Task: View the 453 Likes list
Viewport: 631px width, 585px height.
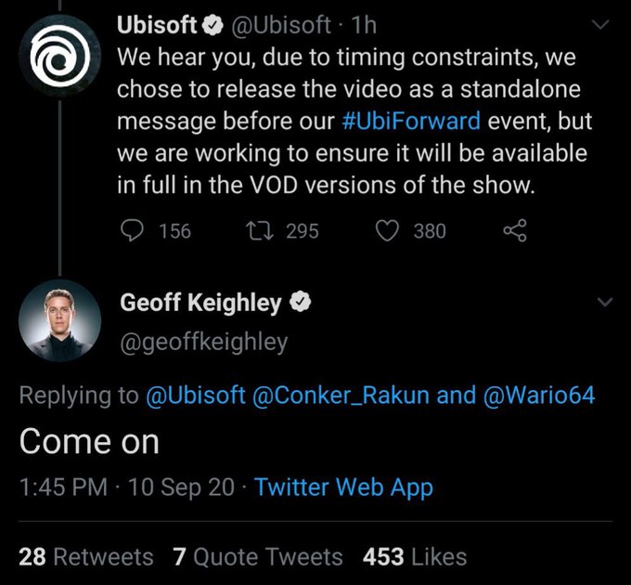Action: 415,556
